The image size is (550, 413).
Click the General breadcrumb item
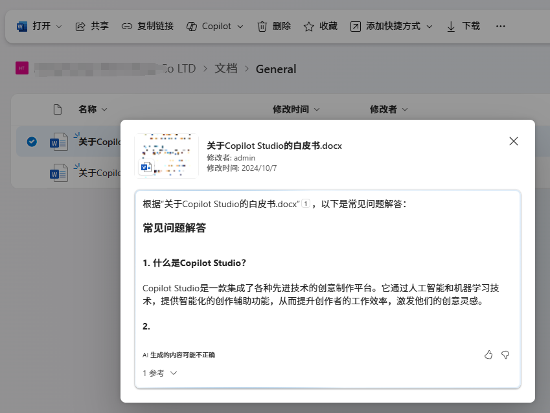(x=276, y=69)
